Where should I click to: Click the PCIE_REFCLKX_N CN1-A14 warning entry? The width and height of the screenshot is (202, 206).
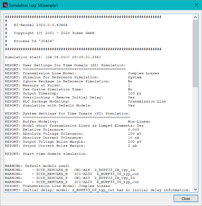click(72, 170)
